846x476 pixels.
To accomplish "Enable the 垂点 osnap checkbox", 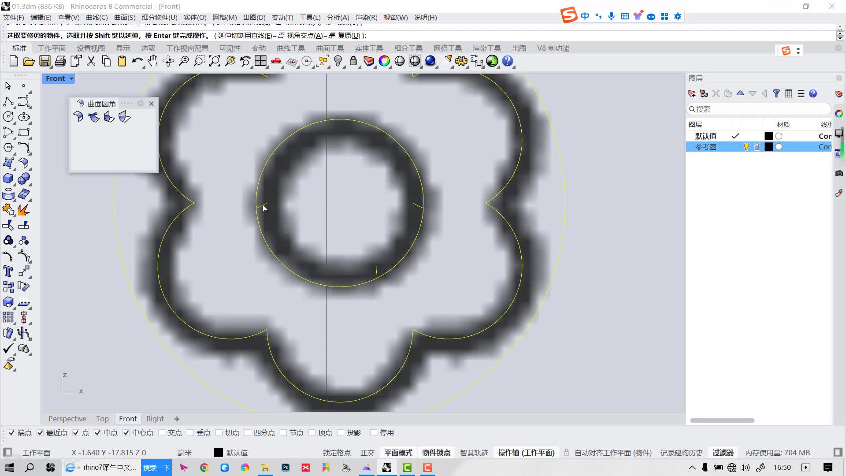I will 190,433.
